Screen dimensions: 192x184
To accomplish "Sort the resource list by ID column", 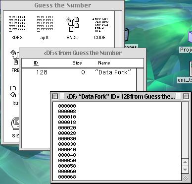I will pyautogui.click(x=36, y=63).
